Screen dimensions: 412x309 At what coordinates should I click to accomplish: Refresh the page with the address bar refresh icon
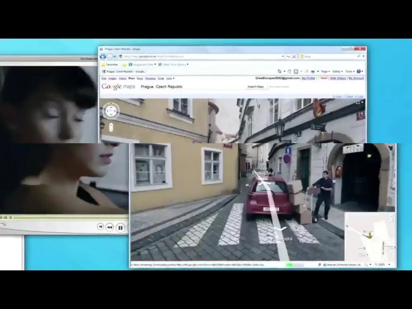coord(288,56)
